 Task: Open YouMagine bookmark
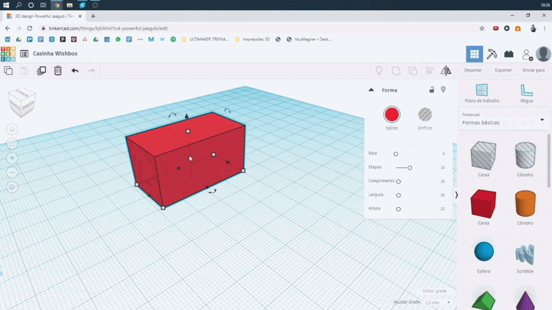(309, 39)
